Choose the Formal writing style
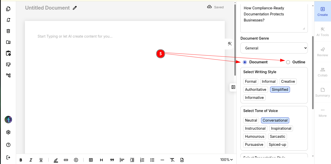The height and width of the screenshot is (164, 331). tap(250, 81)
